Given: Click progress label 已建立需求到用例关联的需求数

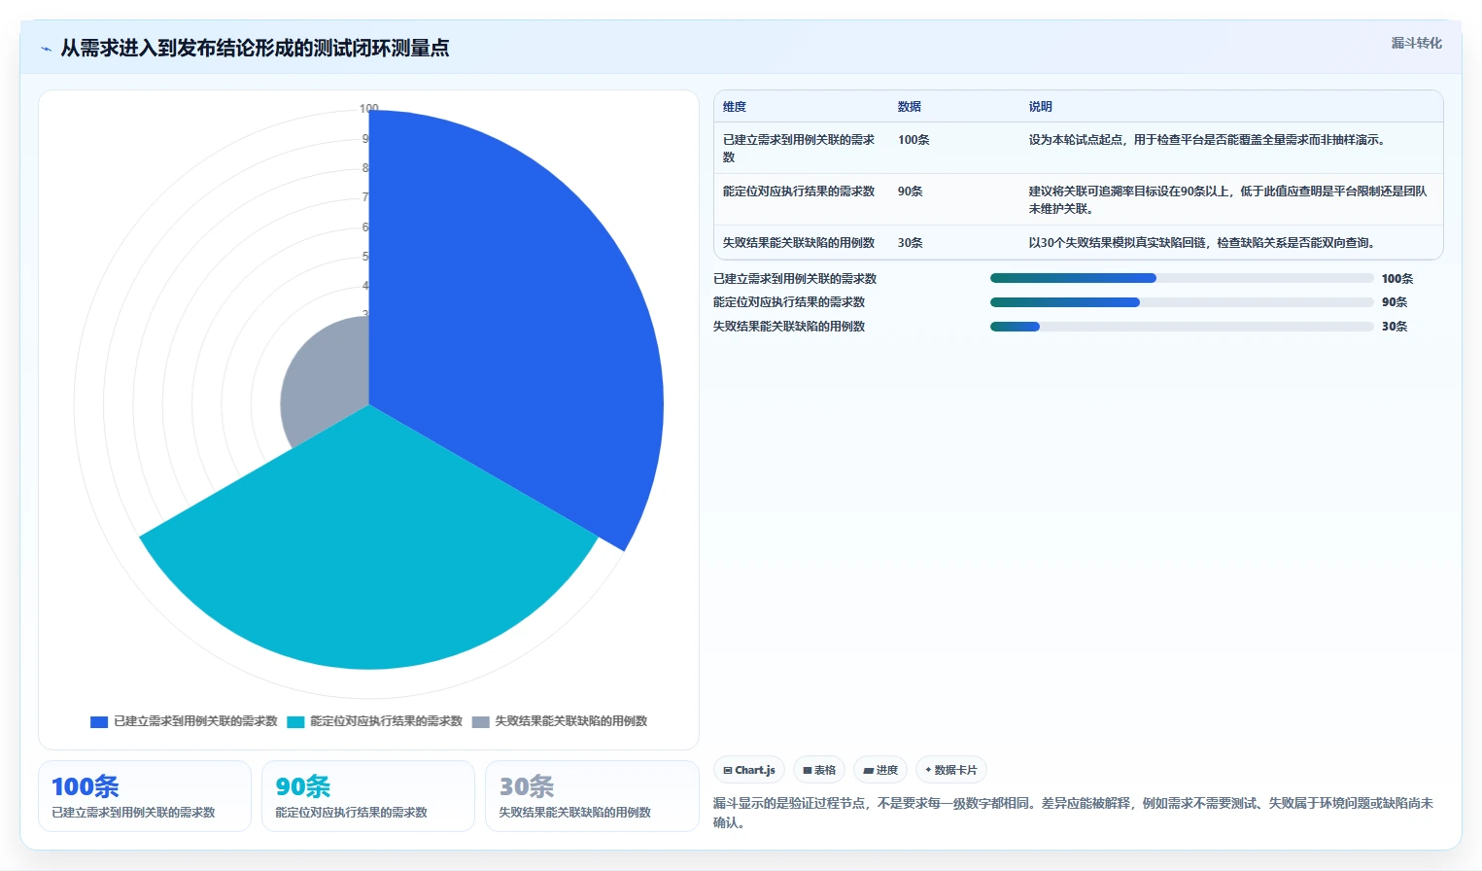Looking at the screenshot, I should [x=795, y=279].
